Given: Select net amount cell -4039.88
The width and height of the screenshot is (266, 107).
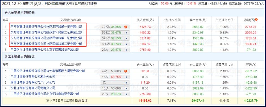Looking at the screenshot, I should coord(251,83).
